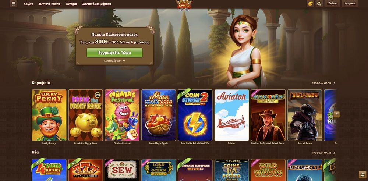The image size is (368, 181).
Task: Open ΠΡΟΒΟΛΗ ΟΛΩΝ for the Κορυφαία section
Action: pyautogui.click(x=323, y=83)
